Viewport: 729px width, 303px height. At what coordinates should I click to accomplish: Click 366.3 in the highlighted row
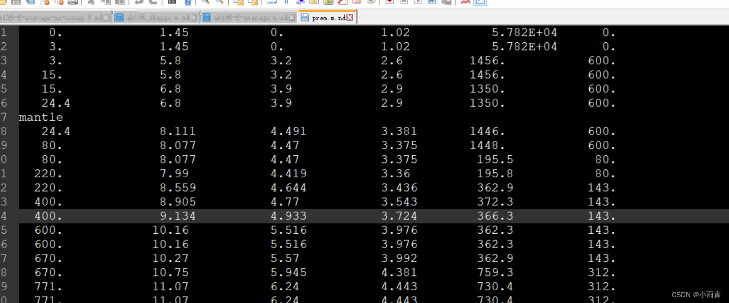[495, 216]
